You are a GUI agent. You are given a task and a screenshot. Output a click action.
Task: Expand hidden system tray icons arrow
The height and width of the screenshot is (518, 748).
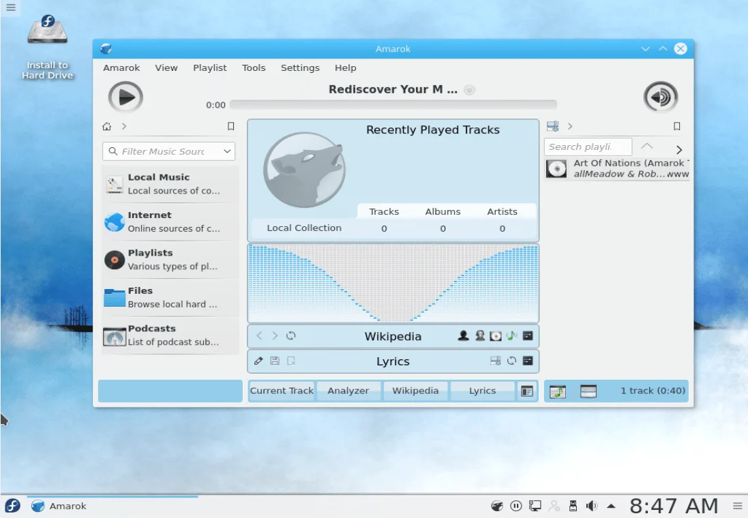tap(611, 506)
